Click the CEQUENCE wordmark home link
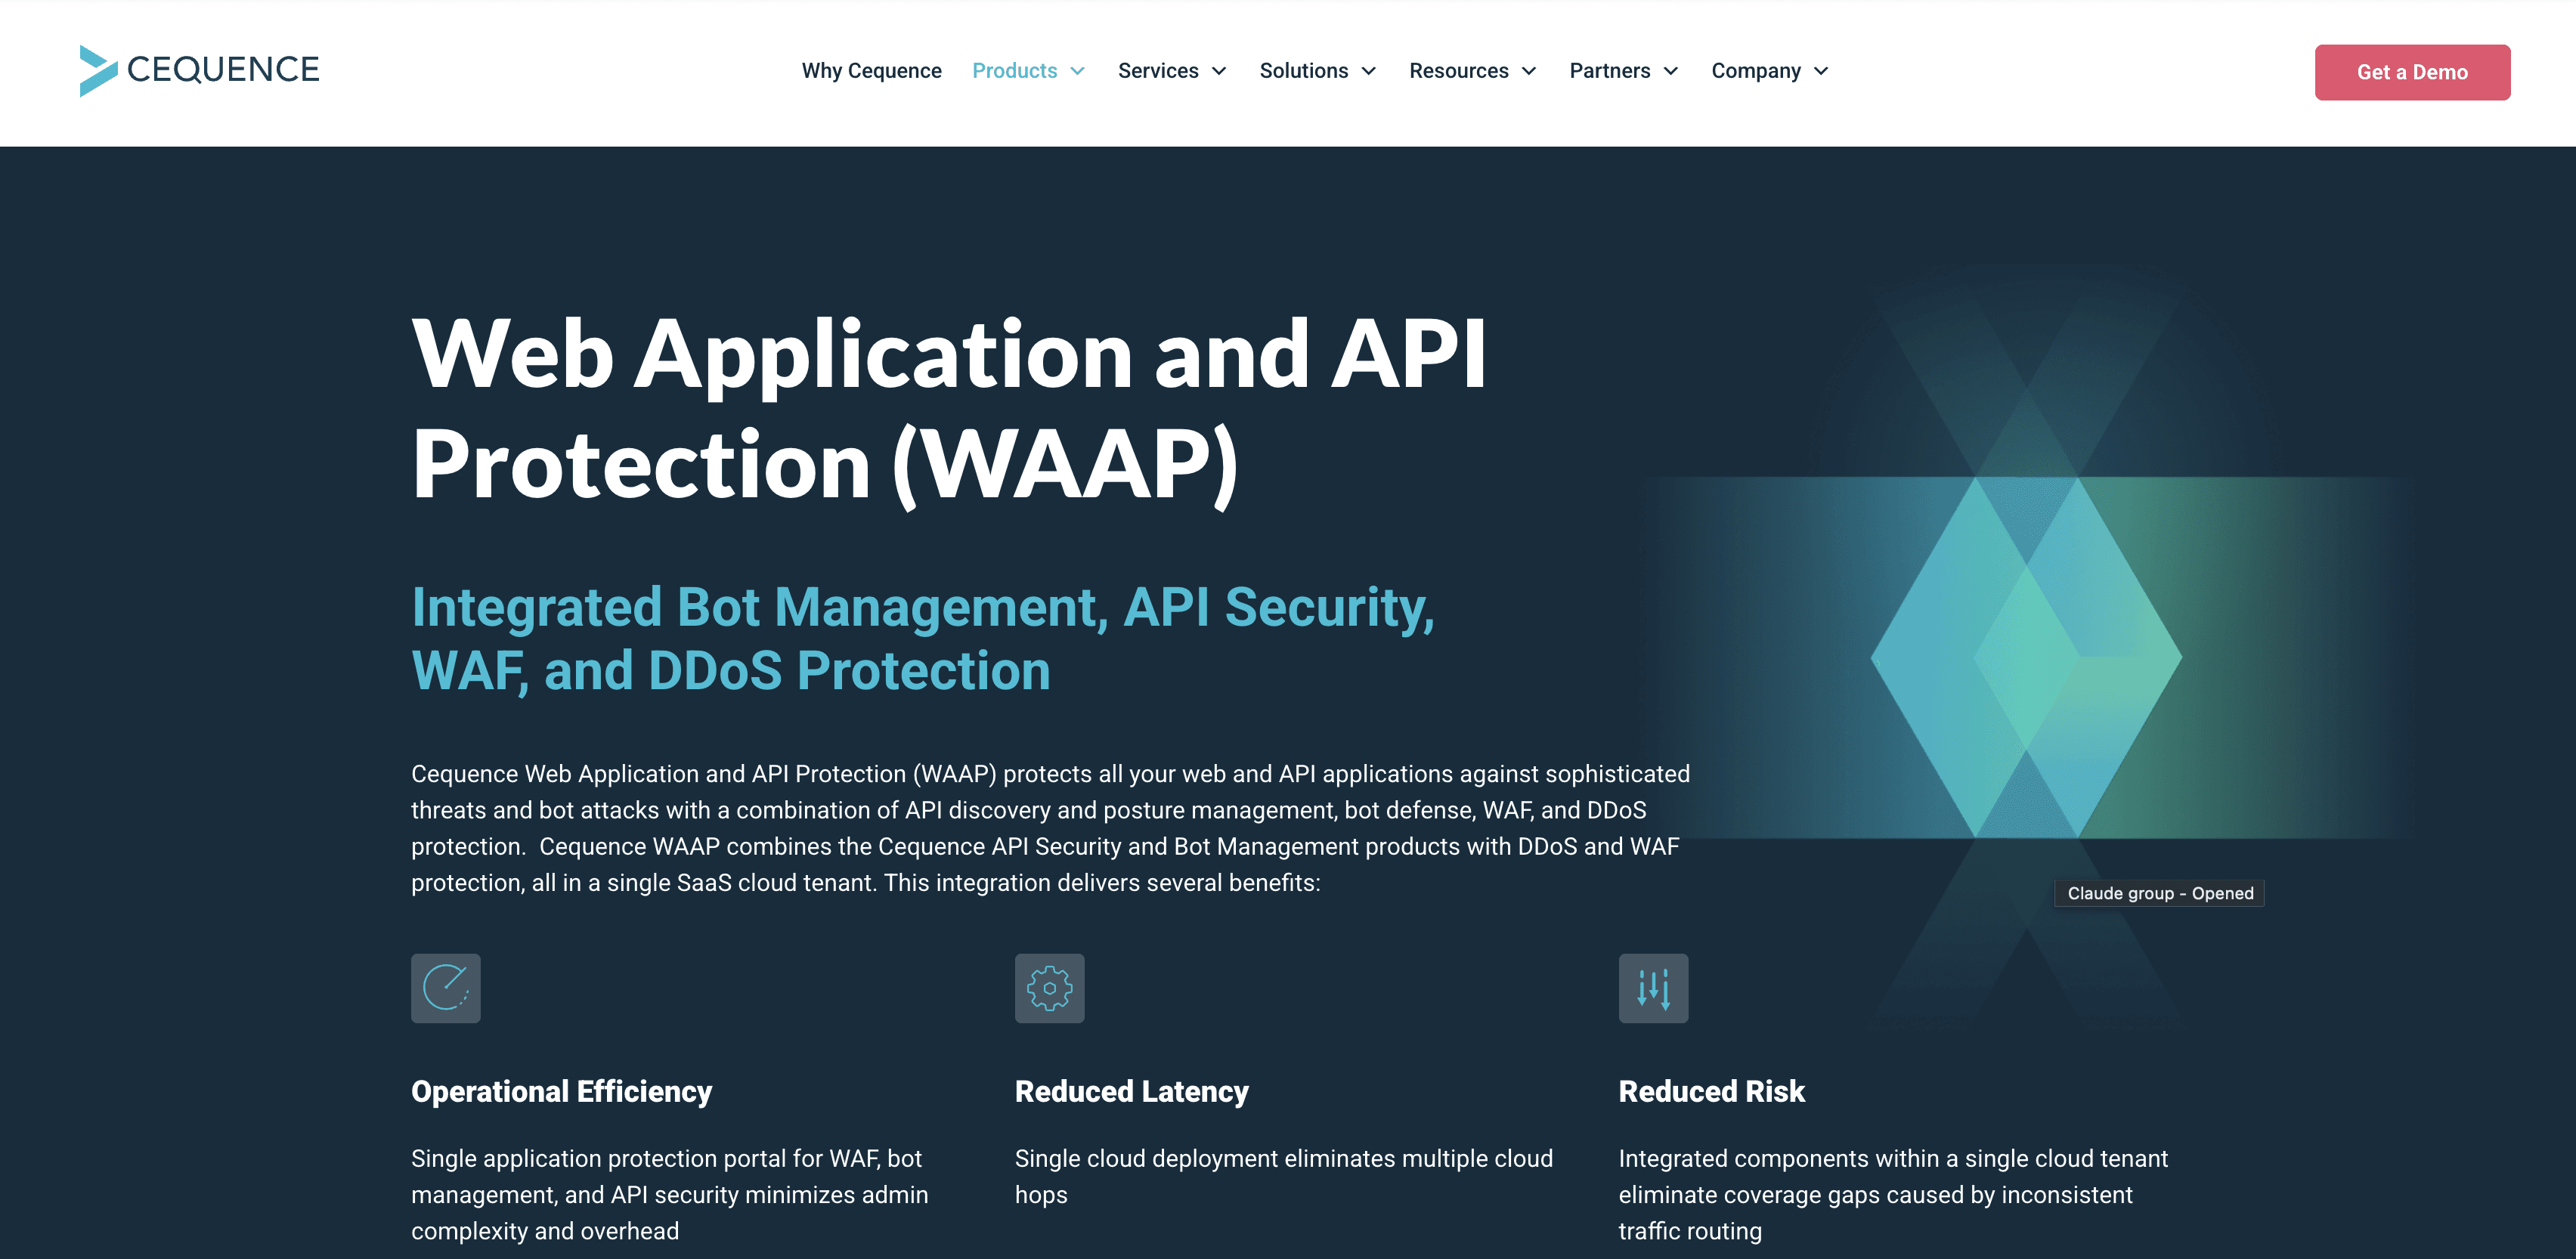The height and width of the screenshot is (1259, 2576). [x=223, y=69]
